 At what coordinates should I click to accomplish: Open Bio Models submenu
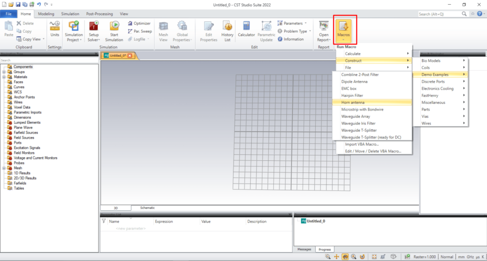441,61
